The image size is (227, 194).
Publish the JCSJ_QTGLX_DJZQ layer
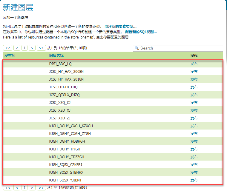click(194, 95)
